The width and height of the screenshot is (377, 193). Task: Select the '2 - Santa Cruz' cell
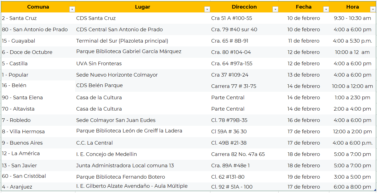click(x=19, y=18)
